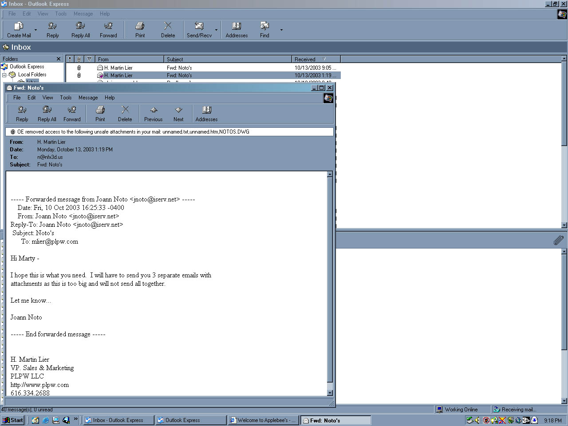Print the open Fwd: Noto's message

coord(100,114)
